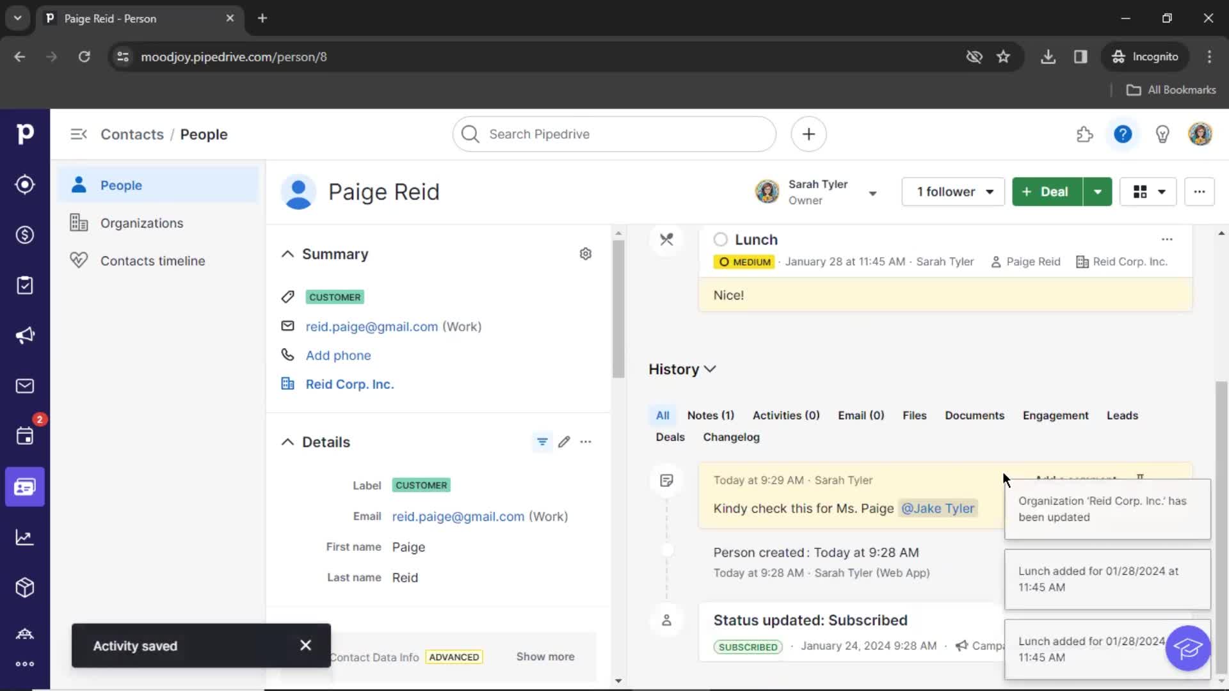Select the Email (0) tab
The image size is (1229, 691).
tap(861, 415)
